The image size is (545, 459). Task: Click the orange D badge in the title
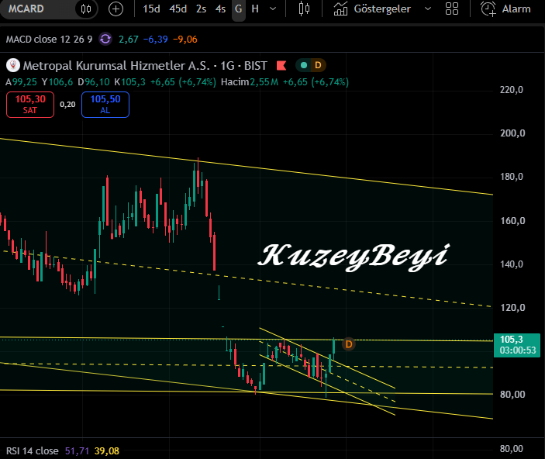(318, 65)
